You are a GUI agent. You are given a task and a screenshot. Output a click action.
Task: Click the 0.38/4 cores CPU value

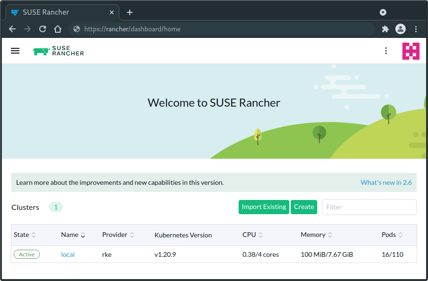click(261, 254)
